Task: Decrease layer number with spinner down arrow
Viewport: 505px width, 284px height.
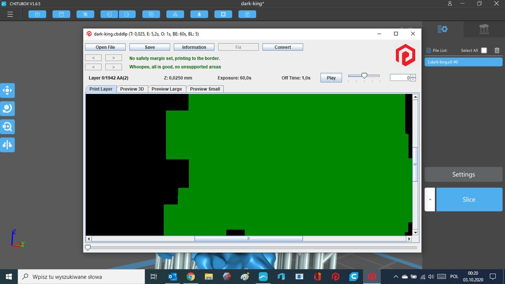Action: tap(413, 80)
